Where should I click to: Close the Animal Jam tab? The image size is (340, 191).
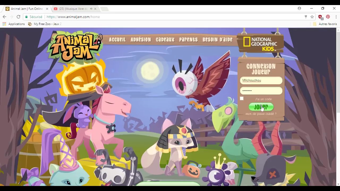point(47,9)
